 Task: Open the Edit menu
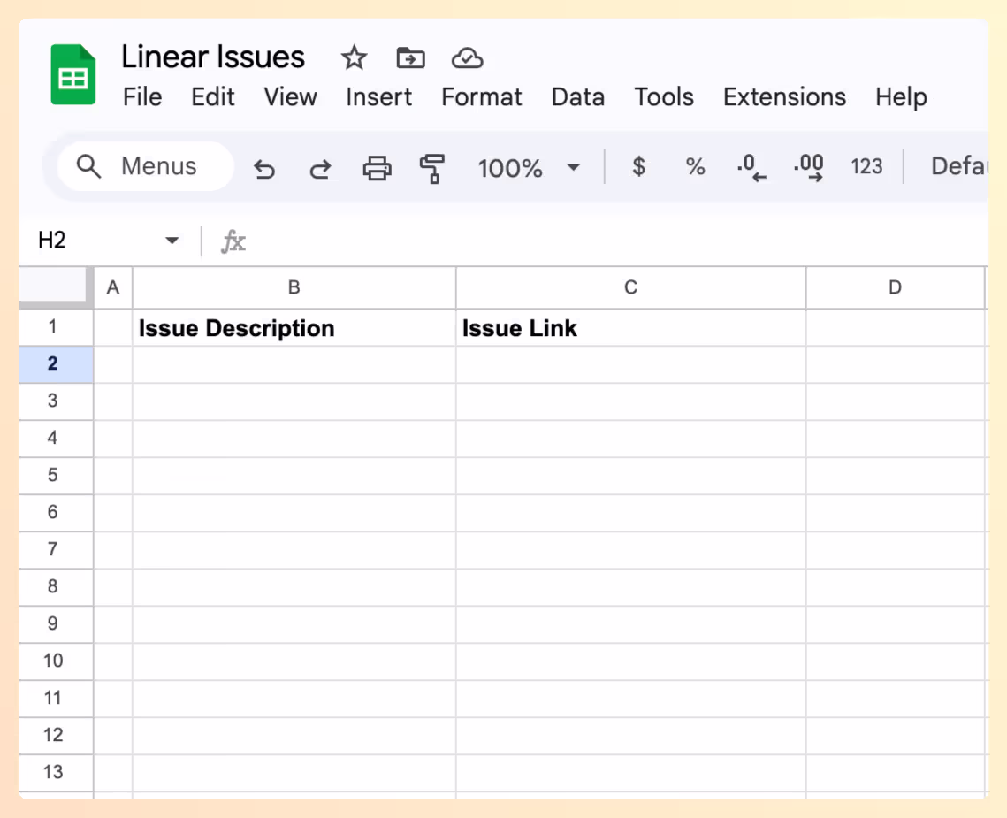[212, 97]
